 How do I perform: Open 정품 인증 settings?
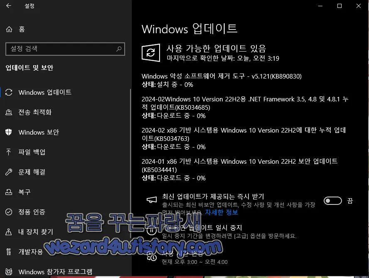[x=31, y=212]
